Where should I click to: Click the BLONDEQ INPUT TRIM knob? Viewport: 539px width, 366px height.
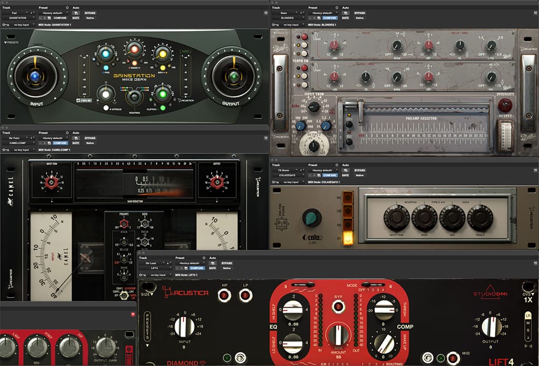[x=314, y=107]
